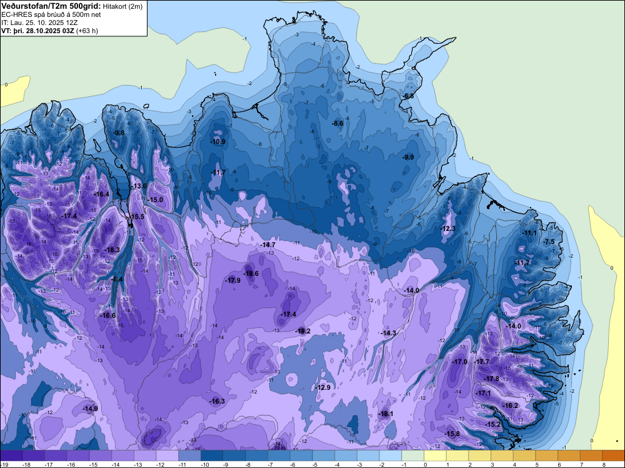Click the '-17.9' temperature value

click(232, 280)
